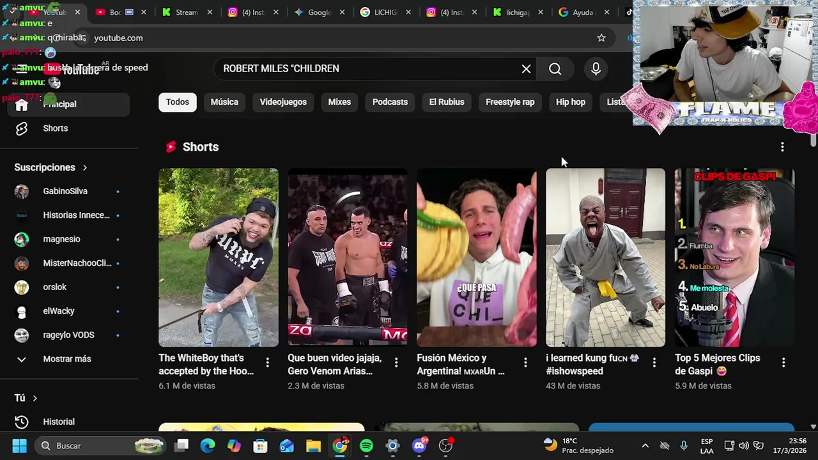Open The WhiteBoy short title
The image size is (818, 460).
tap(206, 364)
